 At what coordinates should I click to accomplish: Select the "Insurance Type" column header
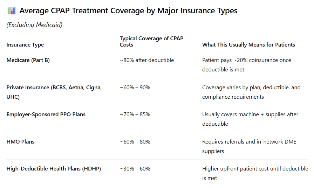pyautogui.click(x=25, y=45)
